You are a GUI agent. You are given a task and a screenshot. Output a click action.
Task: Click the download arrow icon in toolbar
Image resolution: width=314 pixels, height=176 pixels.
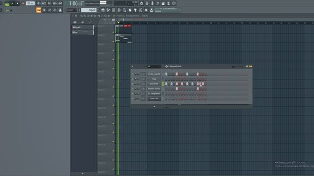point(152,10)
